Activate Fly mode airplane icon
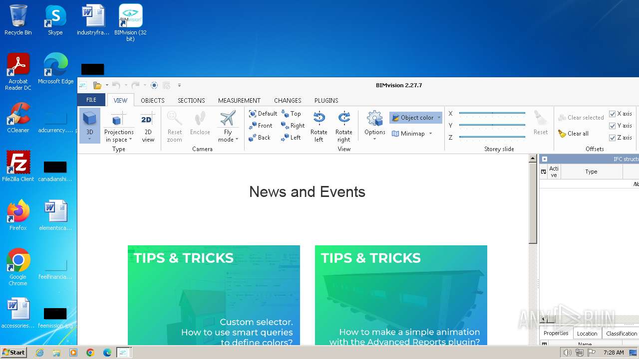The width and height of the screenshot is (639, 359). pos(228,119)
